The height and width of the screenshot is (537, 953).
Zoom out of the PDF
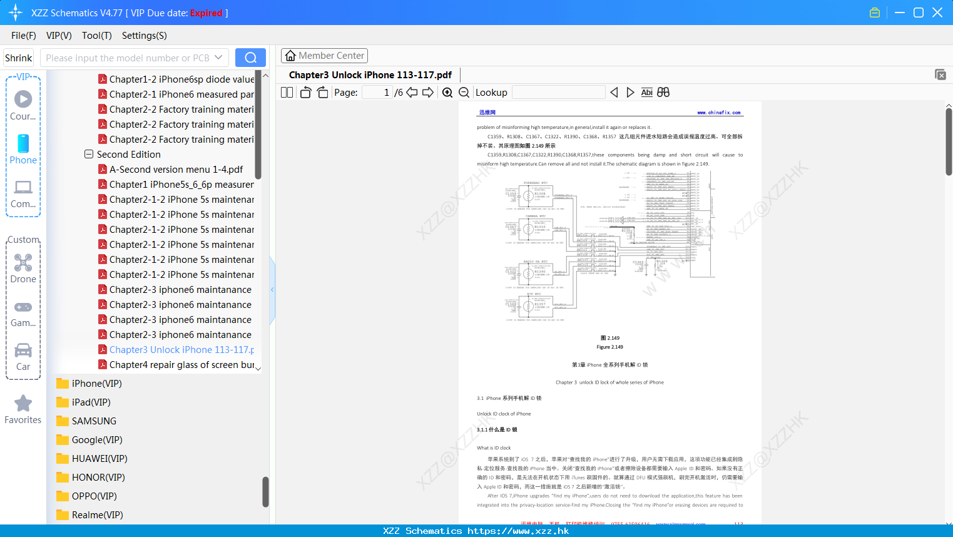(x=464, y=93)
